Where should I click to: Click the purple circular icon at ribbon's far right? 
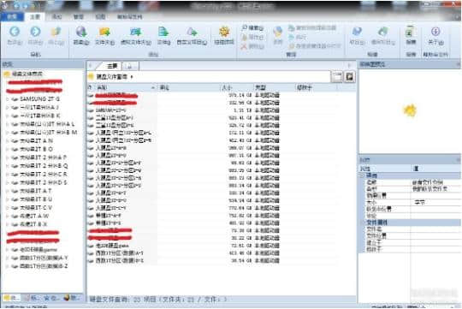click(435, 32)
